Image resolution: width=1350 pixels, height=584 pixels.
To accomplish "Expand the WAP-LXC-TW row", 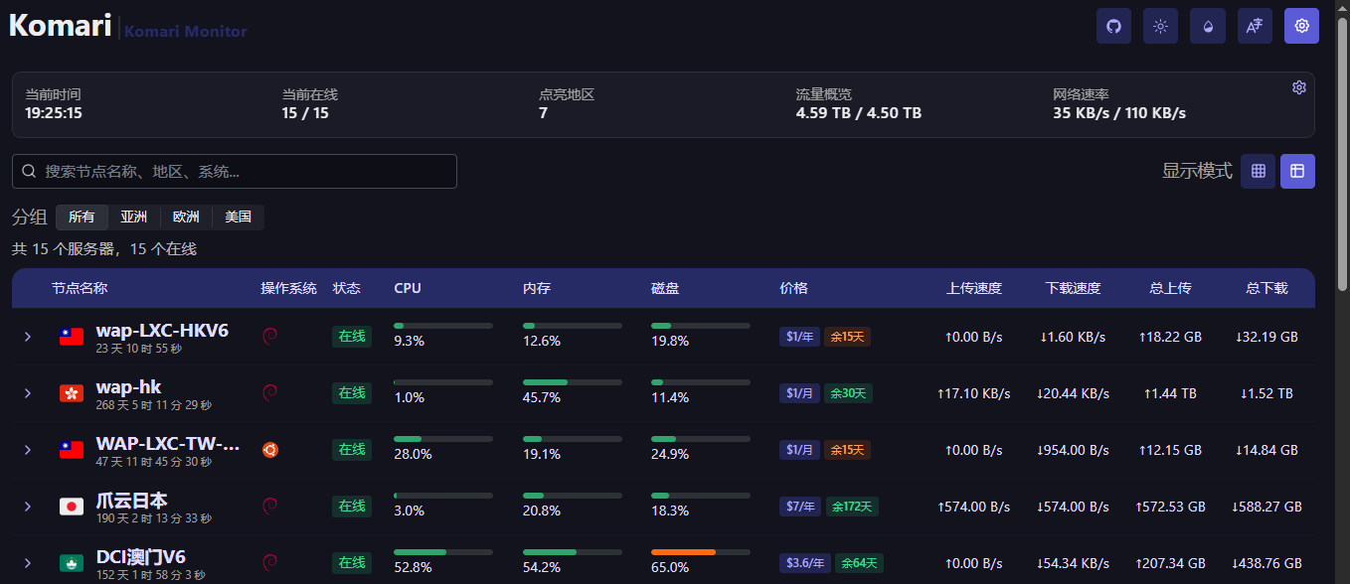I will [x=28, y=450].
